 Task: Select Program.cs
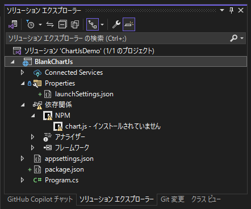tap(61, 180)
